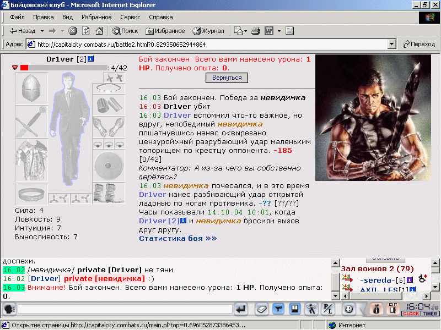Image resolution: width=441 pixels, height=330 pixels.
Task: Open Dr1ver's info icon next to name
Action: (x=90, y=59)
